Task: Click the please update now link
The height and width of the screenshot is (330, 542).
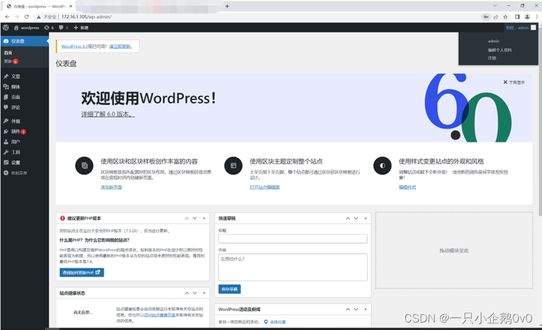Action: [120, 46]
